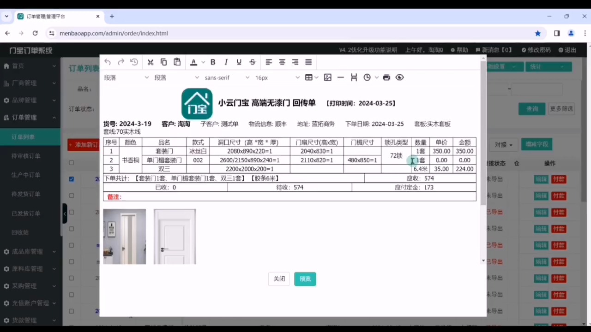Paste from clipboard using paste icon
Image resolution: width=591 pixels, height=332 pixels.
177,62
